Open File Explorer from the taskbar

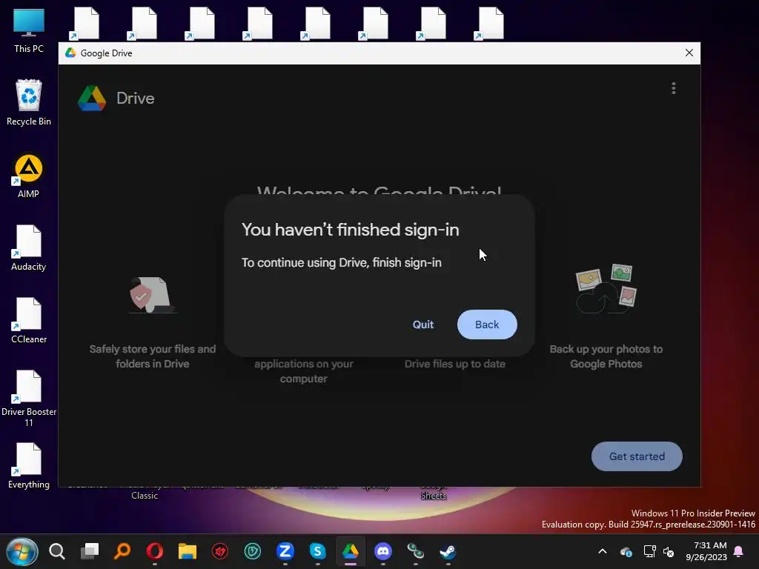188,551
